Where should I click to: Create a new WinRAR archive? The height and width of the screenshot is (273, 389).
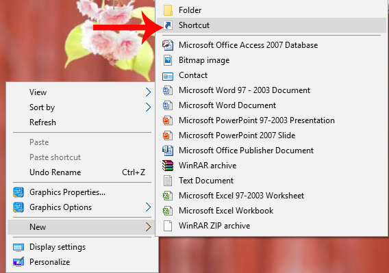271,166
